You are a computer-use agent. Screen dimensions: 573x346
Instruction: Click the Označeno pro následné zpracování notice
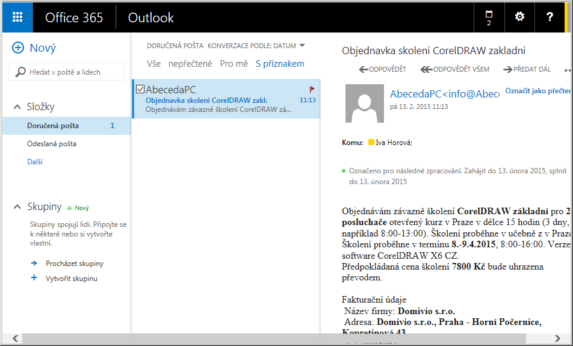(457, 176)
